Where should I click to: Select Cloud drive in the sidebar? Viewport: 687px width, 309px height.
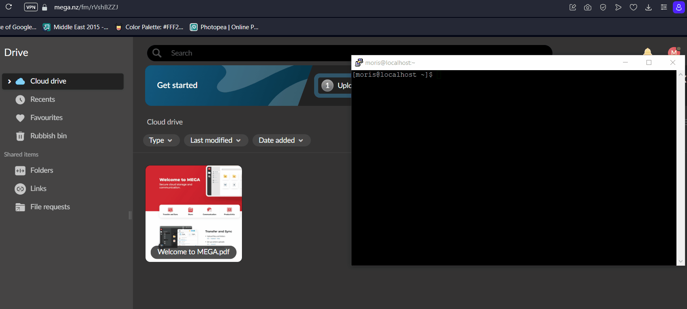point(63,82)
